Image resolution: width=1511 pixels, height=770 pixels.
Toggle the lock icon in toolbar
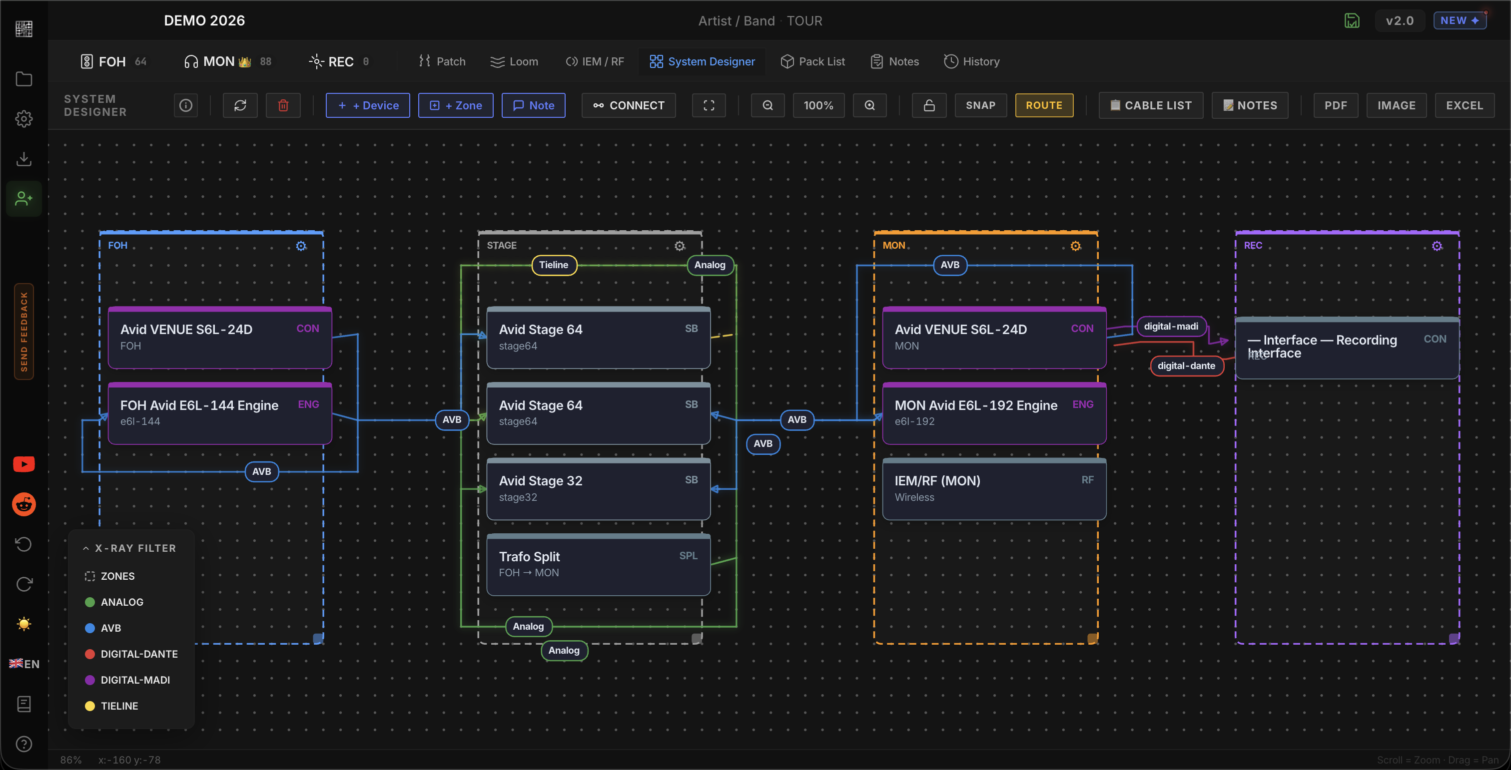(928, 105)
